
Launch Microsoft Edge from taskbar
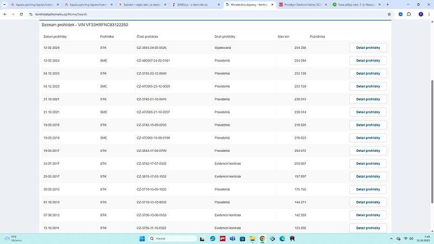[282, 239]
